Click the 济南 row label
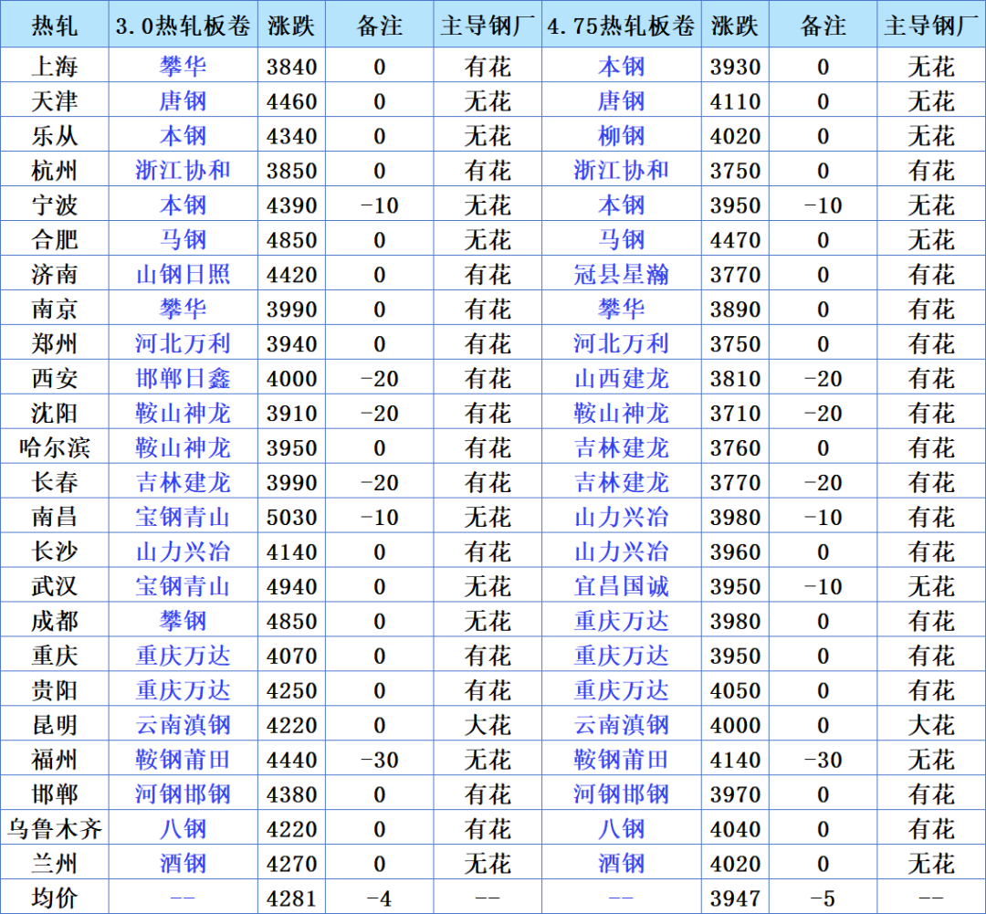The height and width of the screenshot is (914, 986). (x=55, y=274)
